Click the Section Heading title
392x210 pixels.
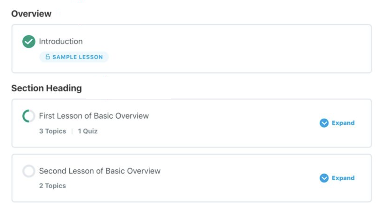click(x=46, y=88)
